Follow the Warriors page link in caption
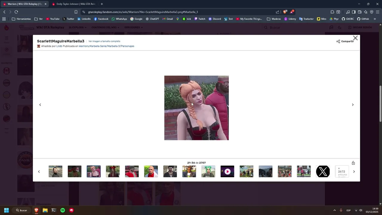The width and height of the screenshot is (382, 215). 84,46
